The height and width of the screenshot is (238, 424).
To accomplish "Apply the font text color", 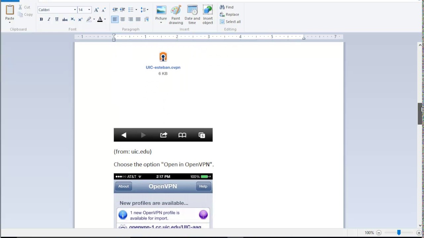I will tap(100, 20).
